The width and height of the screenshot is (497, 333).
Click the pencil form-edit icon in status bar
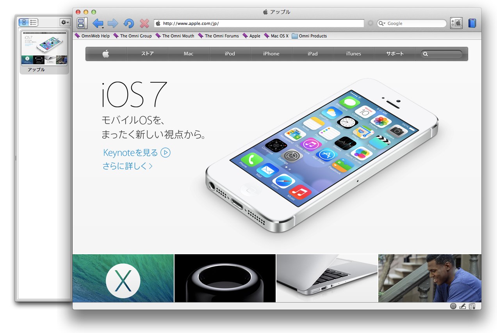click(x=463, y=306)
